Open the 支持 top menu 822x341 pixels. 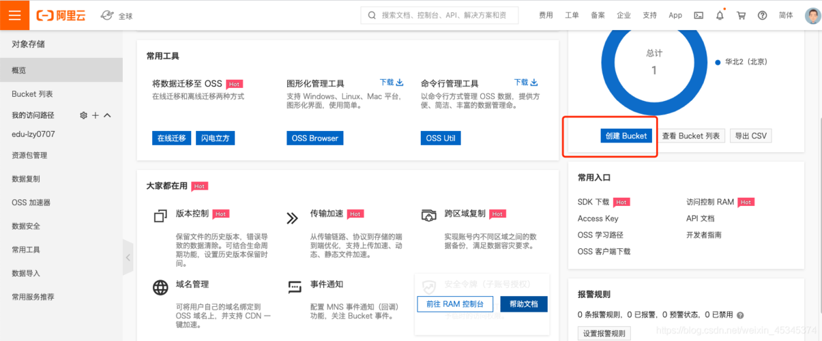(x=649, y=15)
